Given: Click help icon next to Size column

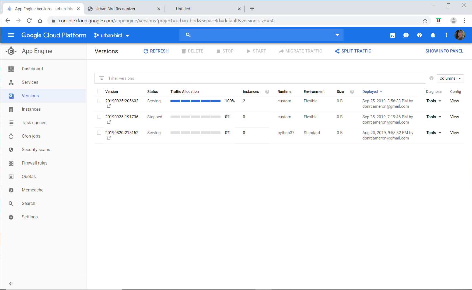Looking at the screenshot, I should point(352,92).
